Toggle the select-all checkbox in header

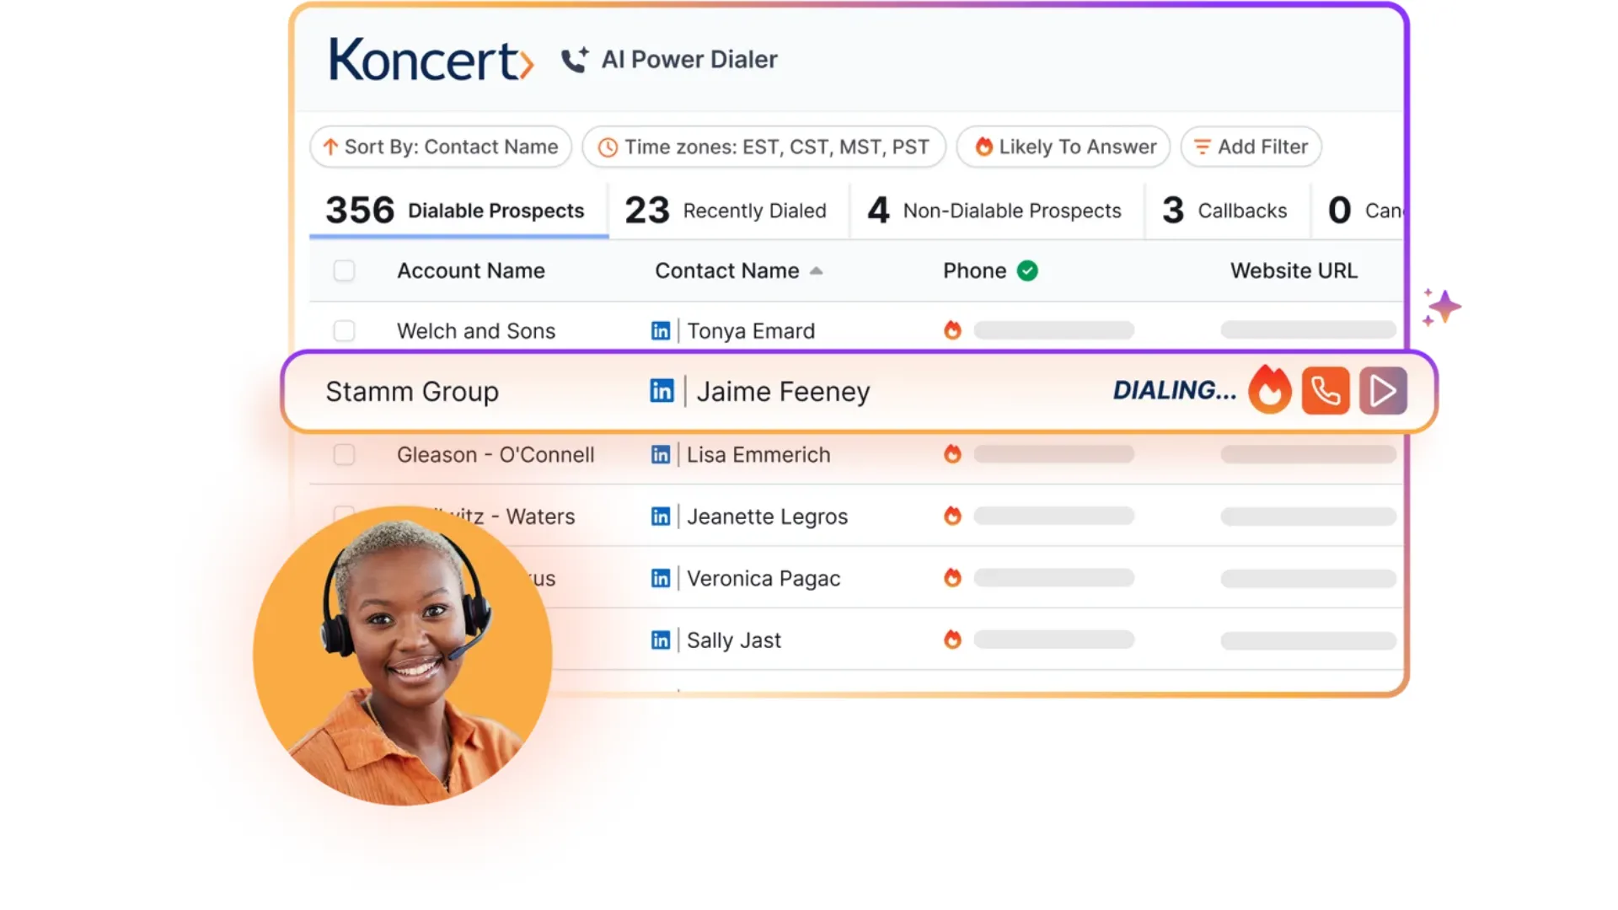point(344,270)
